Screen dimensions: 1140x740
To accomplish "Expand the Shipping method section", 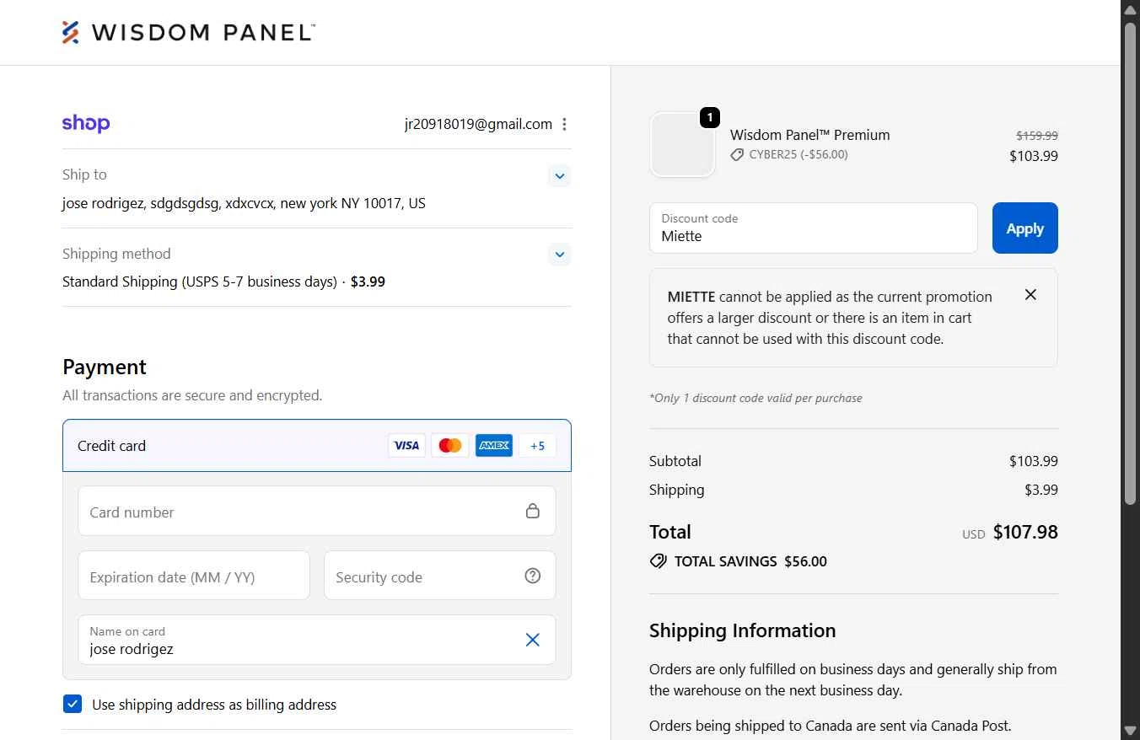I will (x=560, y=254).
